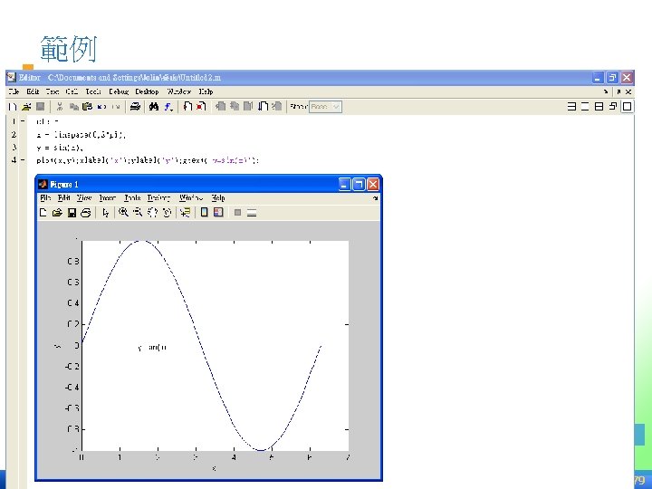The image size is (652, 489).
Task: Open the Figure 1 Tools menu
Action: point(132,198)
